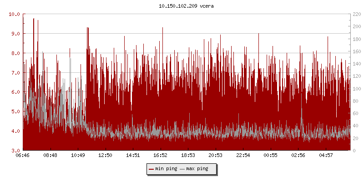The height and width of the screenshot is (182, 364).
Task: Select the 'min ping' legend label
Action: pos(166,169)
